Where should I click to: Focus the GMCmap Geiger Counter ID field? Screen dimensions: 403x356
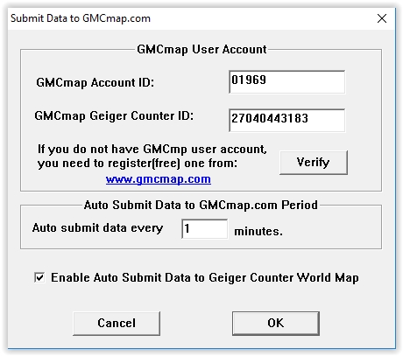tap(287, 121)
